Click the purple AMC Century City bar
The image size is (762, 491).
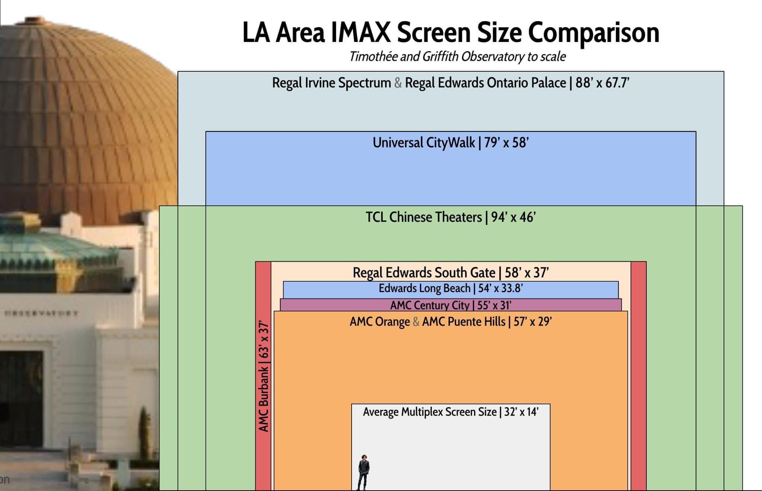pyautogui.click(x=451, y=305)
